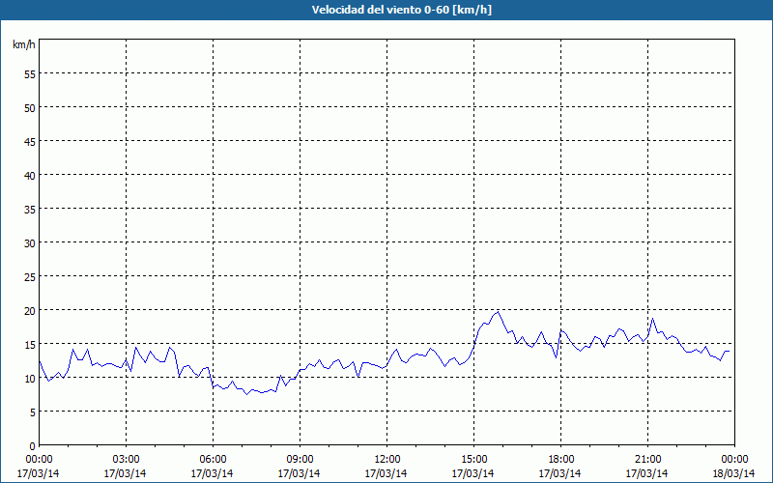Viewport: 773px width, 483px height.
Task: Click the y-axis label 20
Action: [x=30, y=310]
